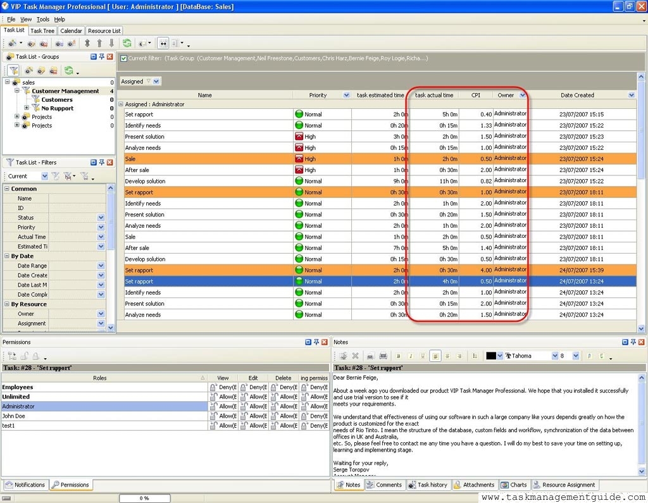
Task: Click the Edit Task icon in main toolbar
Action: coord(32,43)
